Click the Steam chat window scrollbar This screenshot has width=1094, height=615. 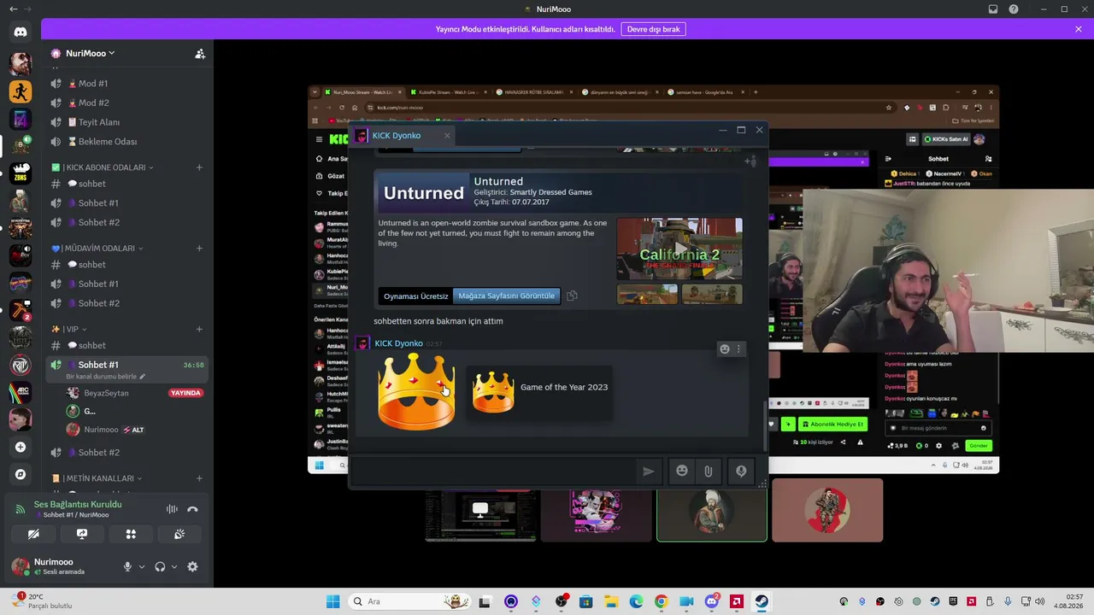[765, 427]
